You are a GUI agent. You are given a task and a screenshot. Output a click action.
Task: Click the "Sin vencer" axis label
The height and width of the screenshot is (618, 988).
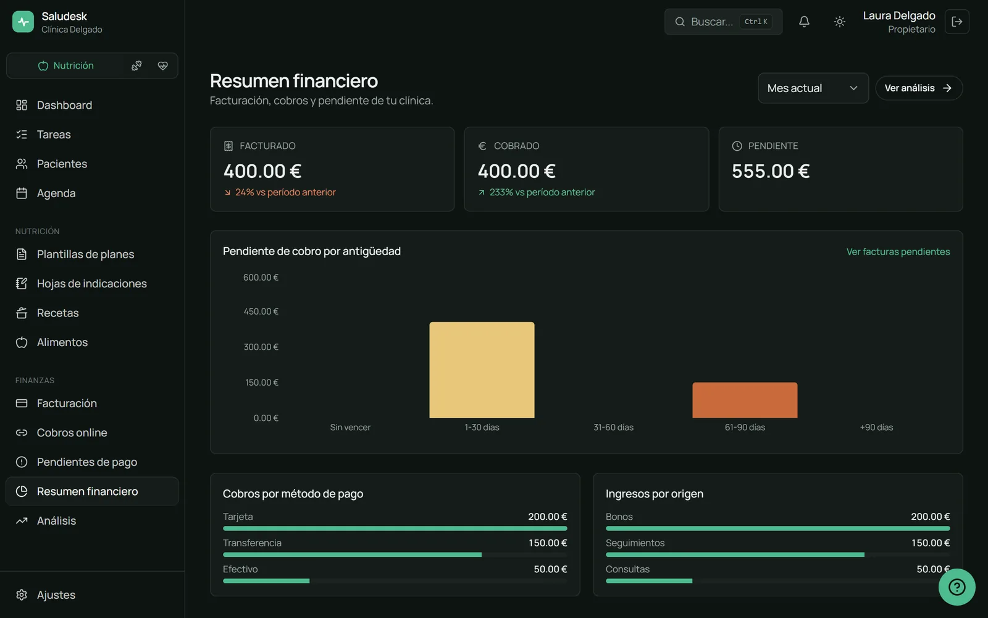[350, 428]
